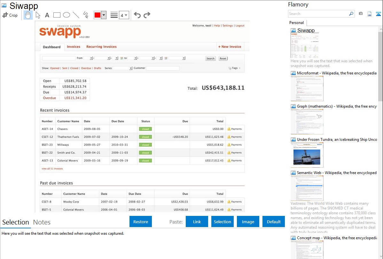The width and height of the screenshot is (383, 259).
Task: Click the Flamory search field
Action: click(x=318, y=14)
